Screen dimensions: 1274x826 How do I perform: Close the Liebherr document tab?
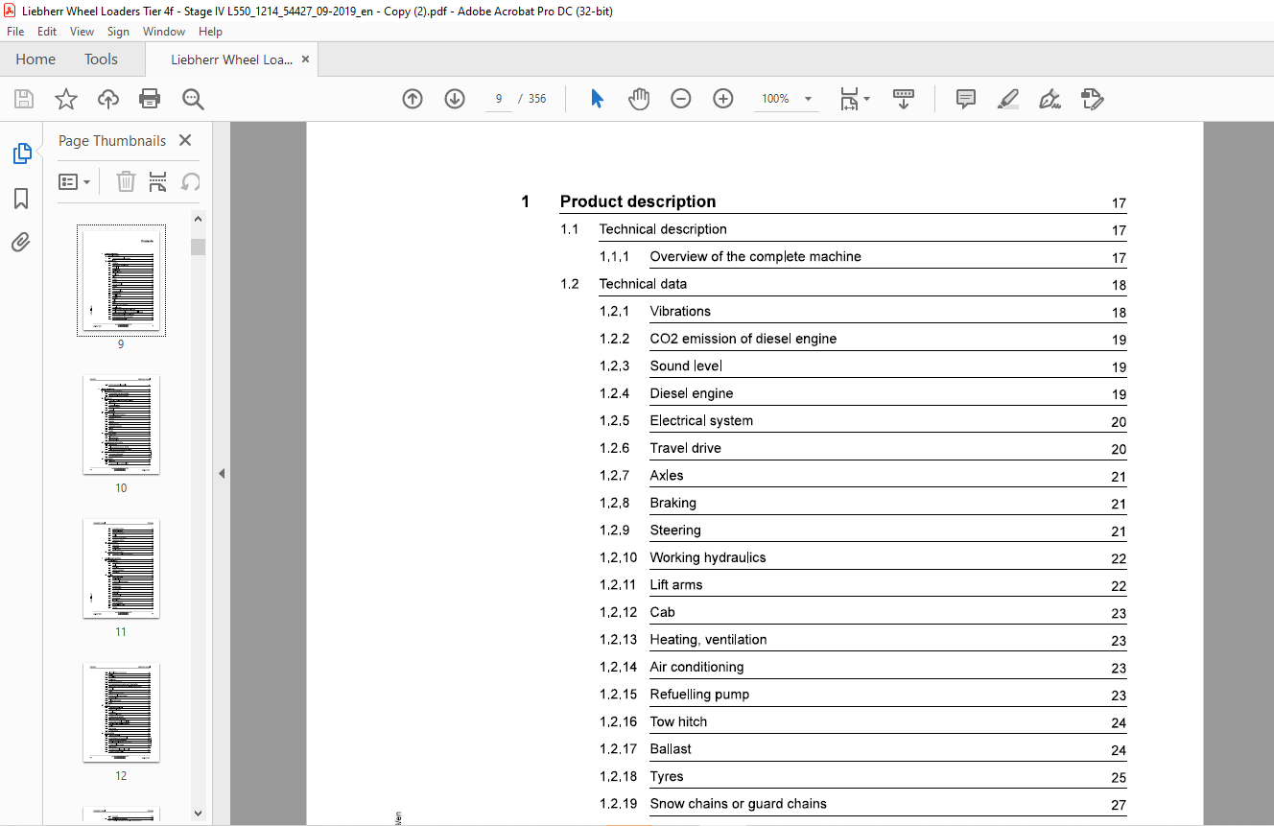pos(305,59)
